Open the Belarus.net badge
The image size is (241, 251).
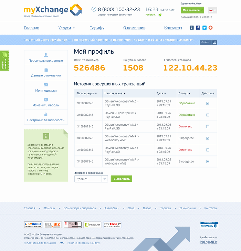92,224
